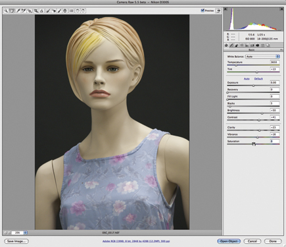The width and height of the screenshot is (286, 247).
Task: Select the Hand tool
Action: click(12, 11)
